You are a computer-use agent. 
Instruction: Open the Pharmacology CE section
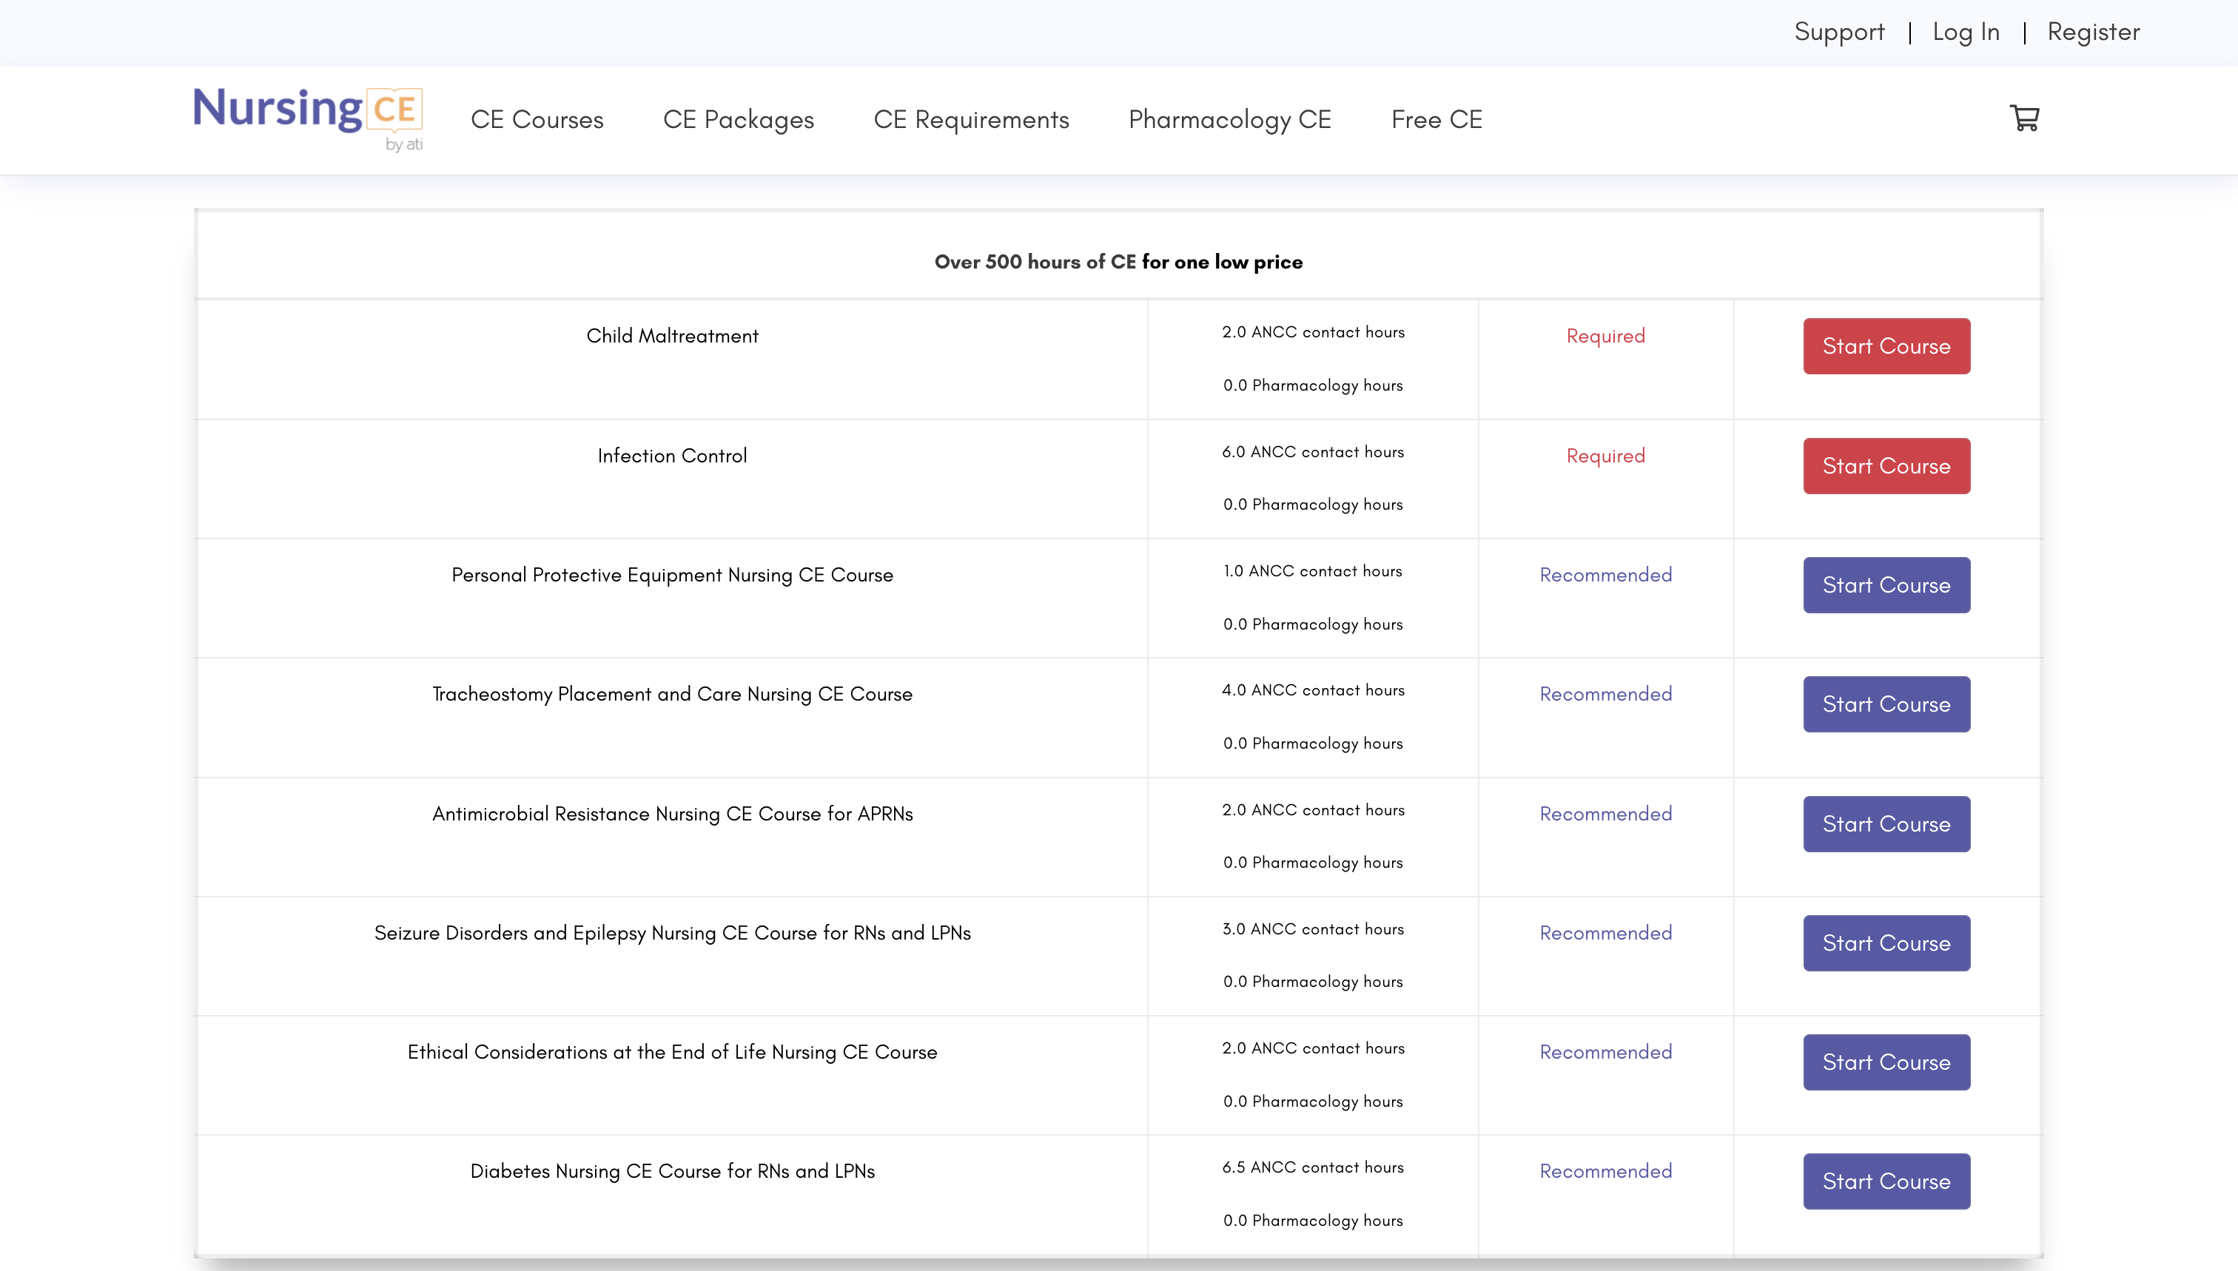pyautogui.click(x=1229, y=121)
